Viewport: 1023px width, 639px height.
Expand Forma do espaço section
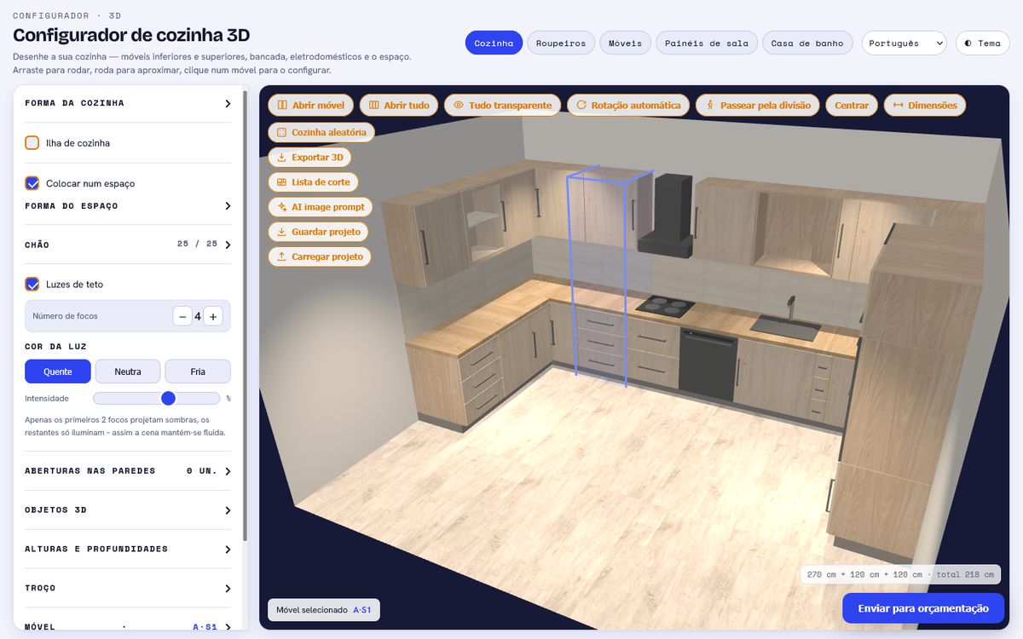click(128, 206)
